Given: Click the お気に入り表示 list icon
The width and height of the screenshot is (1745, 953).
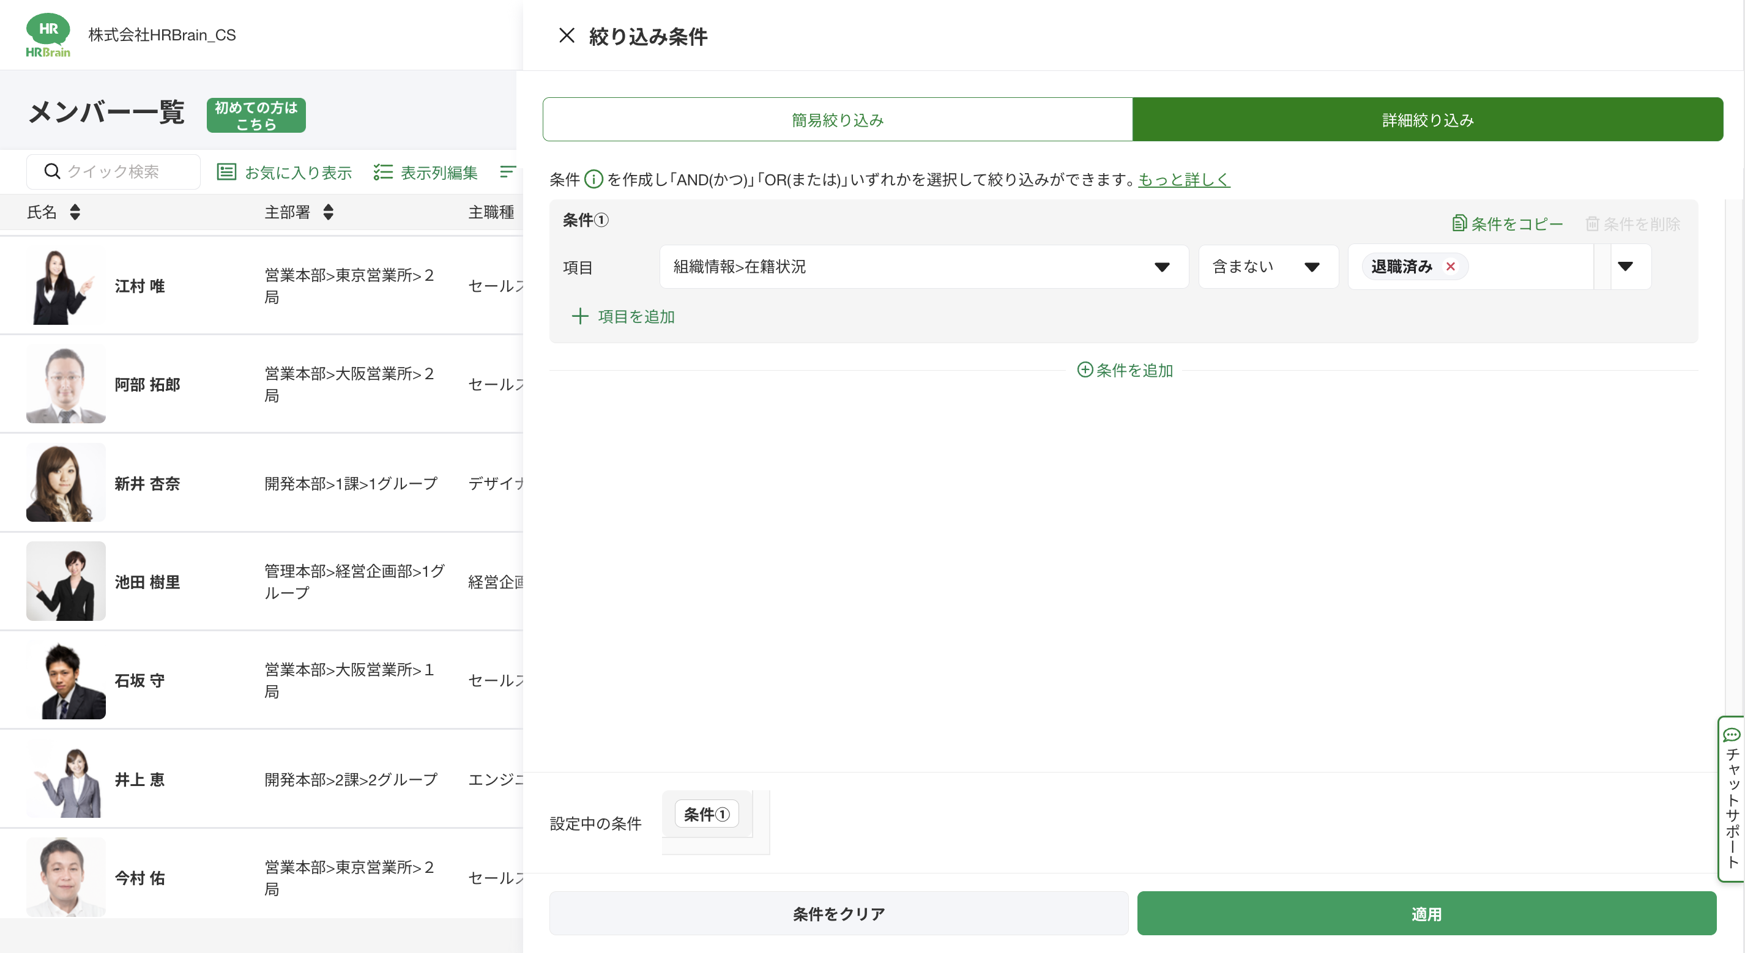Looking at the screenshot, I should click(x=226, y=172).
